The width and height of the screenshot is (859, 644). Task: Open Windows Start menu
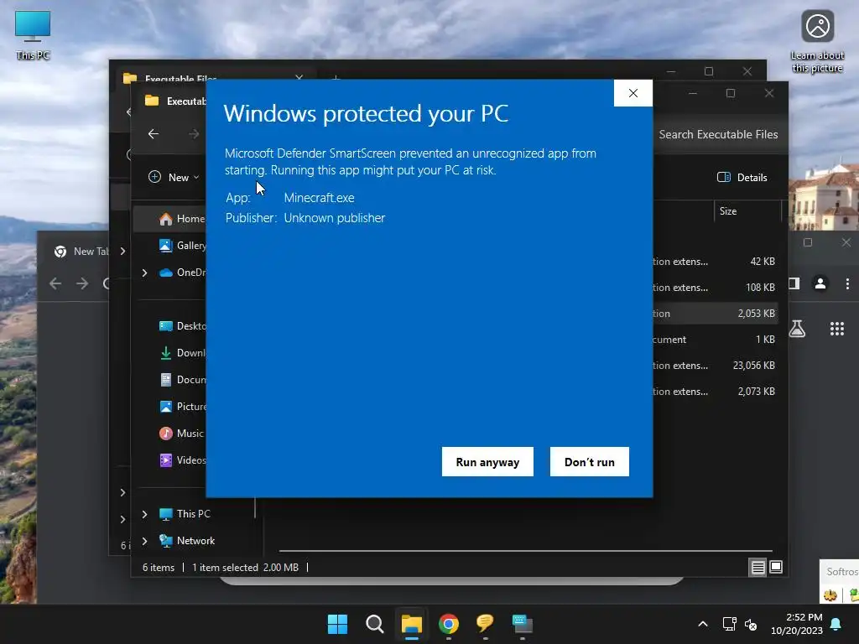pos(337,624)
